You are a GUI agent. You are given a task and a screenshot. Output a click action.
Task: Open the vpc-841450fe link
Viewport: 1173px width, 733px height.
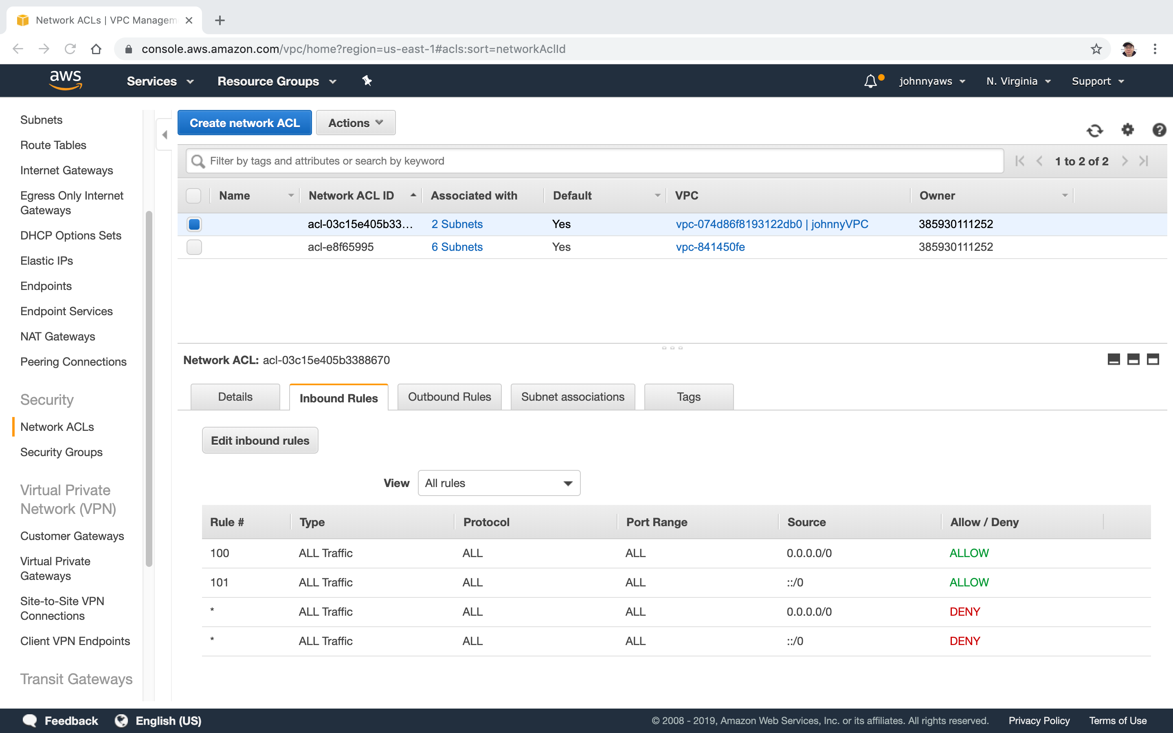(x=710, y=247)
